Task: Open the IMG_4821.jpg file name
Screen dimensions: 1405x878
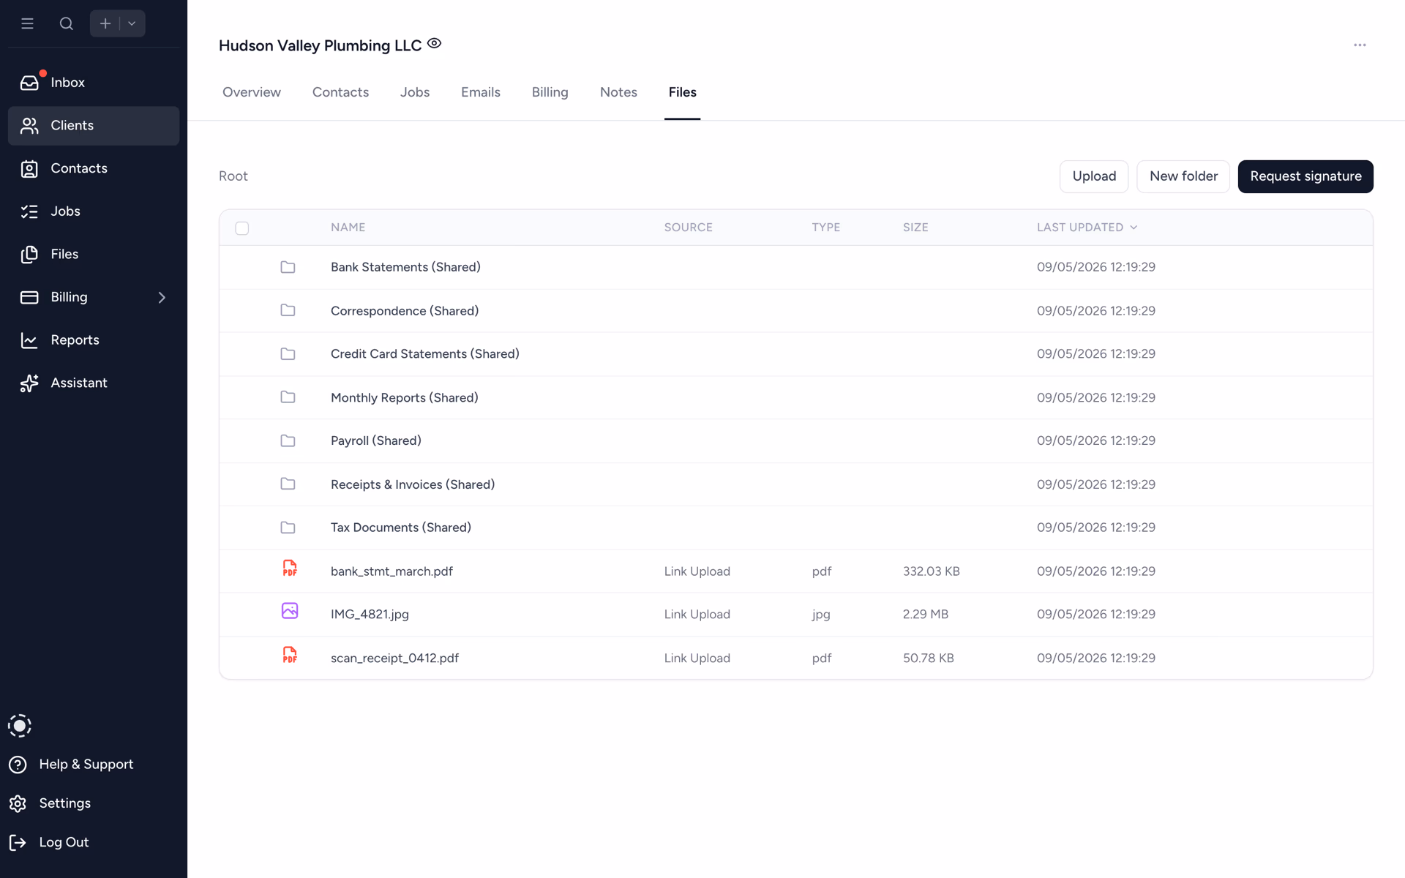Action: 370,615
